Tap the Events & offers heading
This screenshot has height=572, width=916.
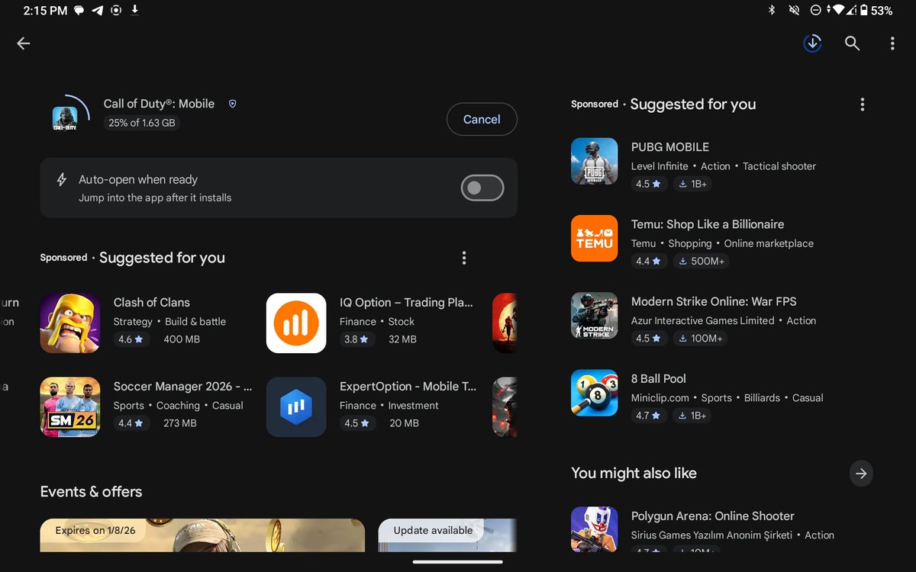click(91, 491)
